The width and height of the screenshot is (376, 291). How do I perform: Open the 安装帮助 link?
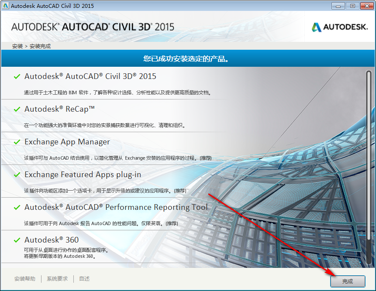pyautogui.click(x=24, y=278)
